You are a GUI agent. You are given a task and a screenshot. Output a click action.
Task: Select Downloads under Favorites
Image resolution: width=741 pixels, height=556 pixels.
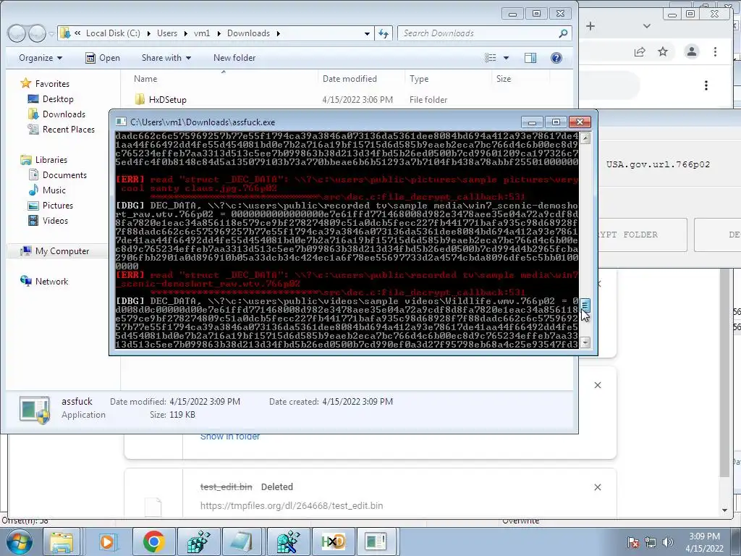point(64,114)
